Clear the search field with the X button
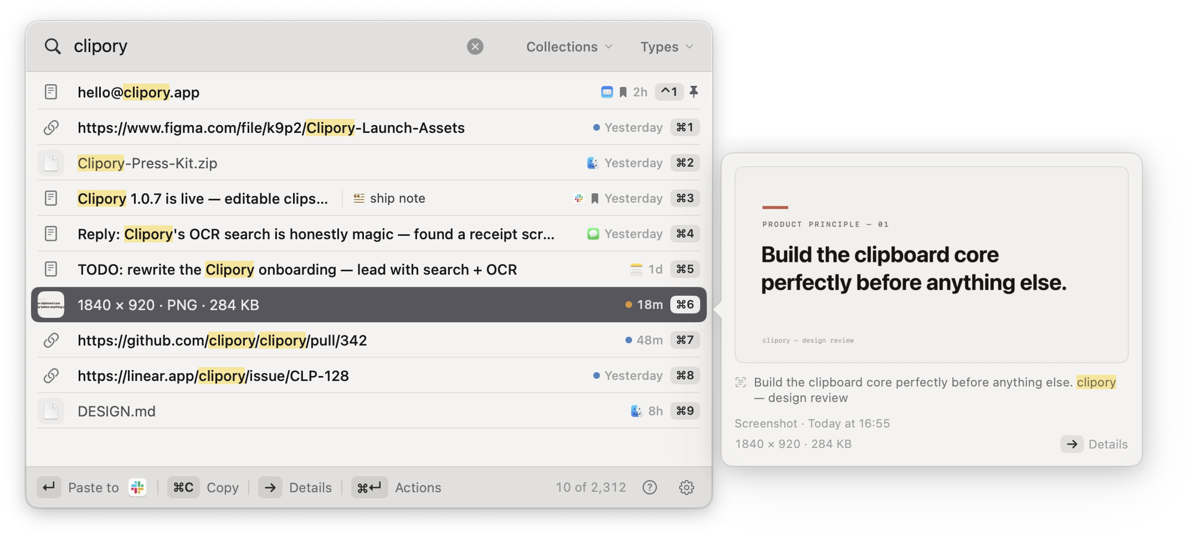Image resolution: width=1191 pixels, height=546 pixels. tap(475, 47)
